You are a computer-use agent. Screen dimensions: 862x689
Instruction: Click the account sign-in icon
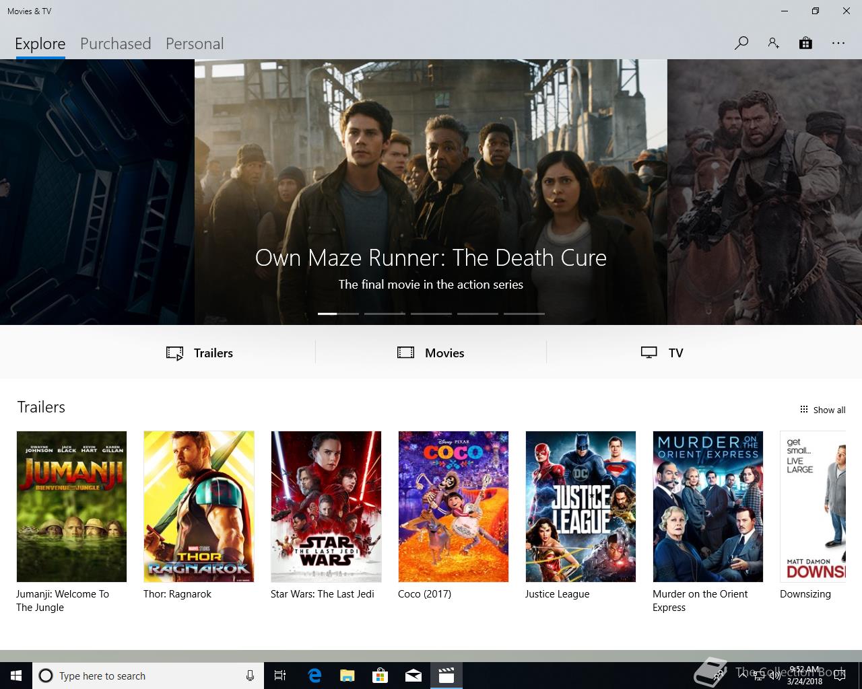pos(773,43)
